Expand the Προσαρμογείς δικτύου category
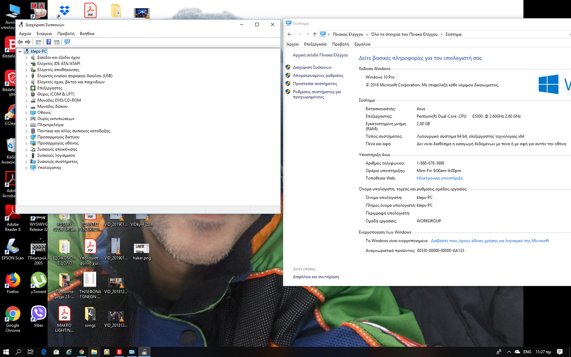This screenshot has height=357, width=571. [x=26, y=137]
